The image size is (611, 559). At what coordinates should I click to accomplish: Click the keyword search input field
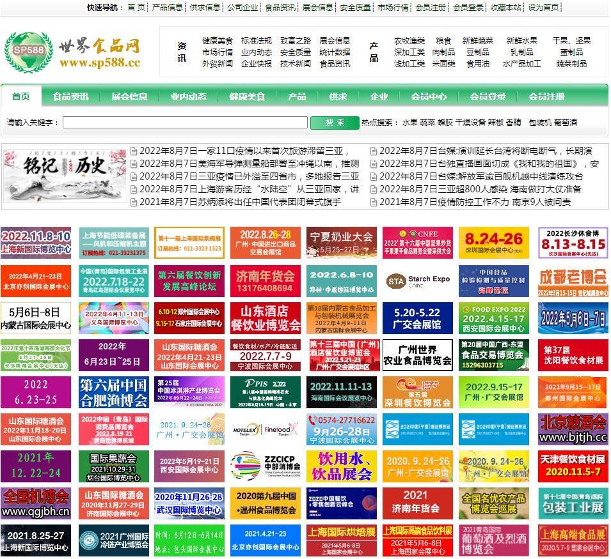[x=185, y=123]
